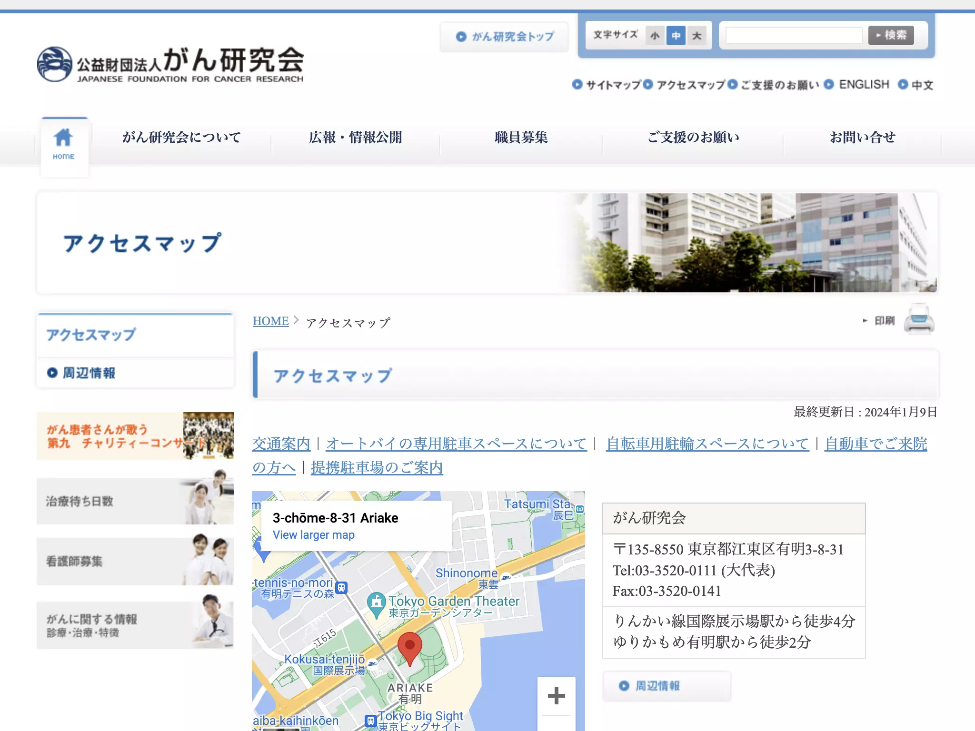Open ご支援のお願い link in top utility bar
This screenshot has width=975, height=731.
point(774,85)
